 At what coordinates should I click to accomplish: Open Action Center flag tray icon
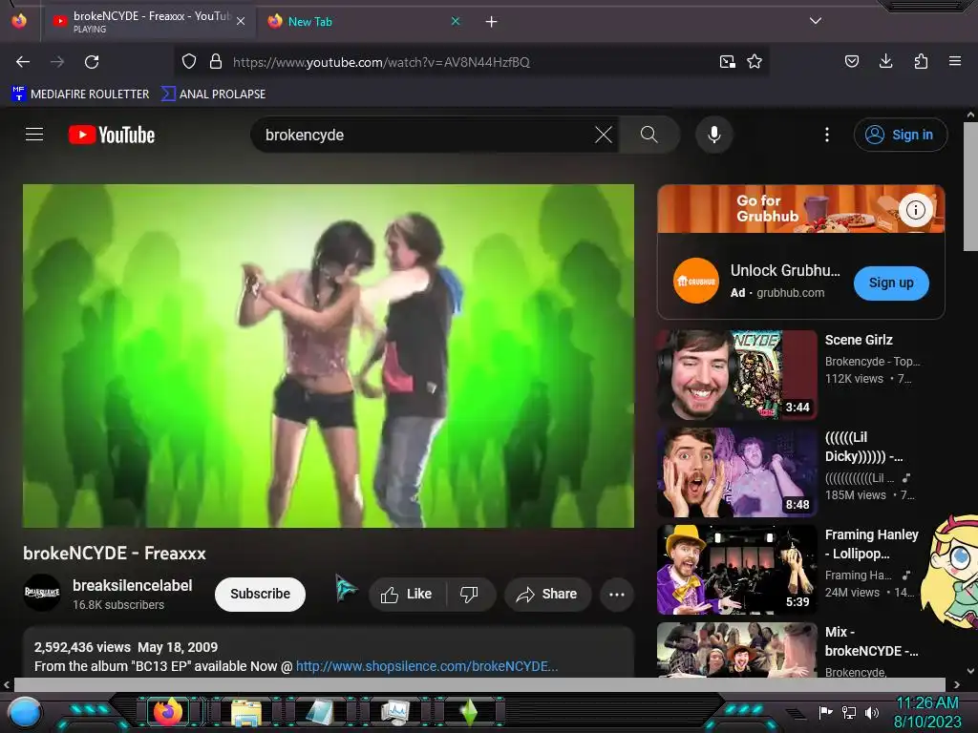click(825, 712)
